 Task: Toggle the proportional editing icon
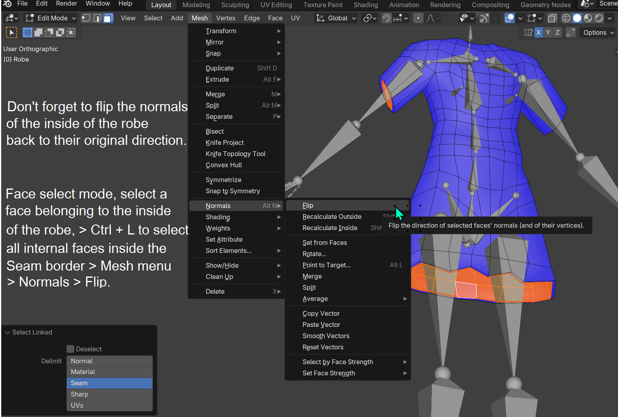point(418,18)
